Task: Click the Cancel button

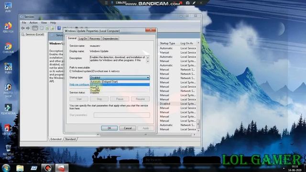Action: coord(128,128)
